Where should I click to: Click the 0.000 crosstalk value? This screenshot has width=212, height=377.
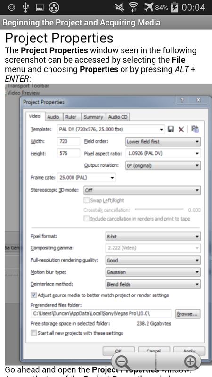pos(194,210)
